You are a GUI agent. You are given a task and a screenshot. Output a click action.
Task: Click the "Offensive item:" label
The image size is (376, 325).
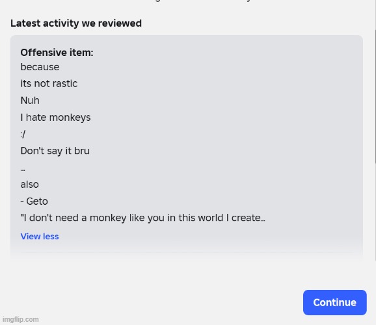57,53
